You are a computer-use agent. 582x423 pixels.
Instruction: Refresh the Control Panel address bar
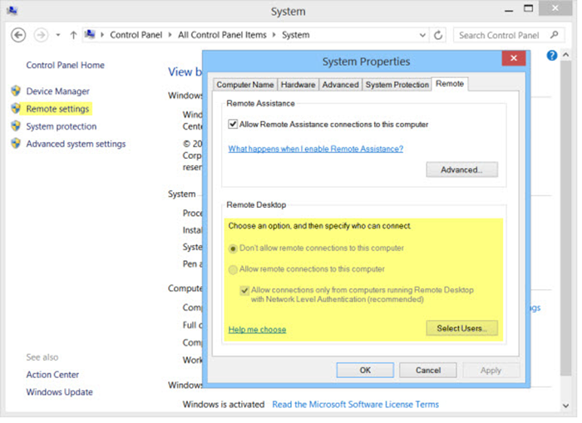pos(439,35)
